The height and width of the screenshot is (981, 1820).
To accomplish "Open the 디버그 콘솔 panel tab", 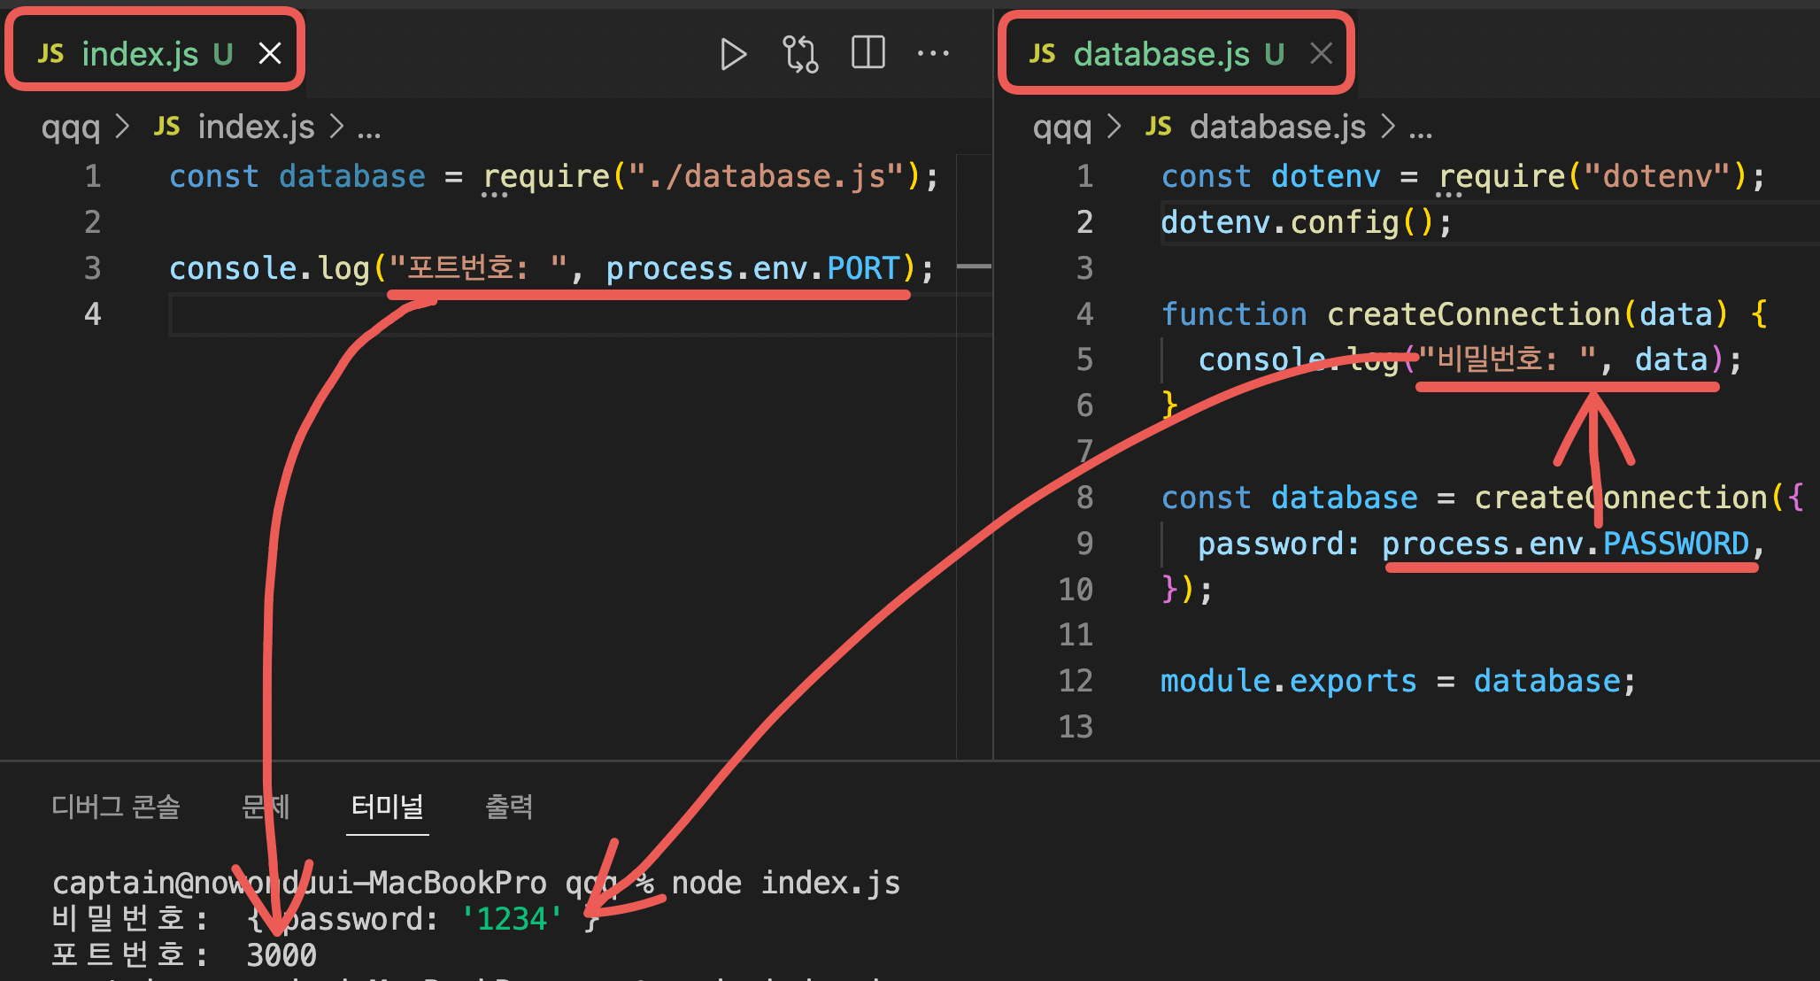I will pos(116,807).
